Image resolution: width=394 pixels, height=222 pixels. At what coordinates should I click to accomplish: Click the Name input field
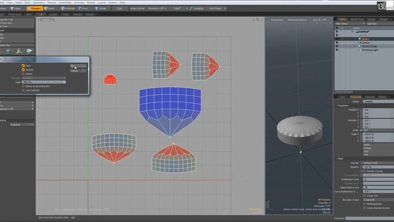[379, 101]
